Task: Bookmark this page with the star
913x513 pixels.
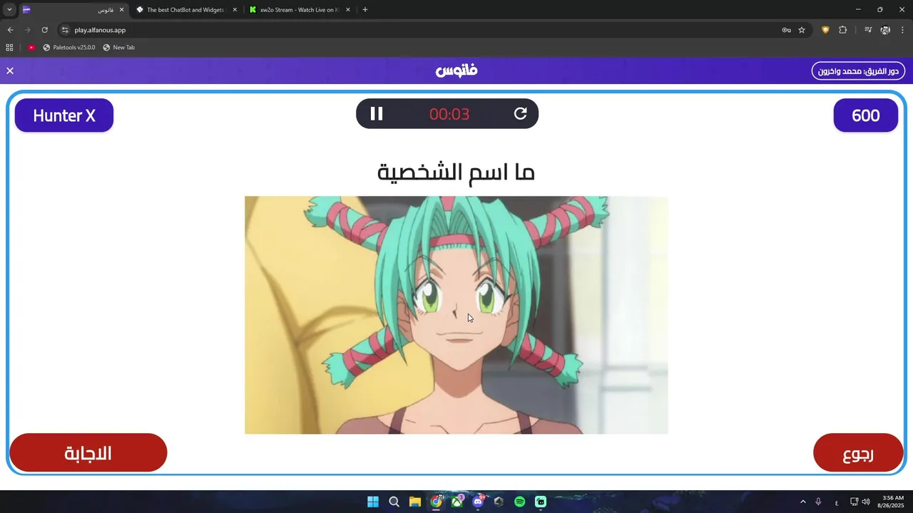Action: click(802, 30)
